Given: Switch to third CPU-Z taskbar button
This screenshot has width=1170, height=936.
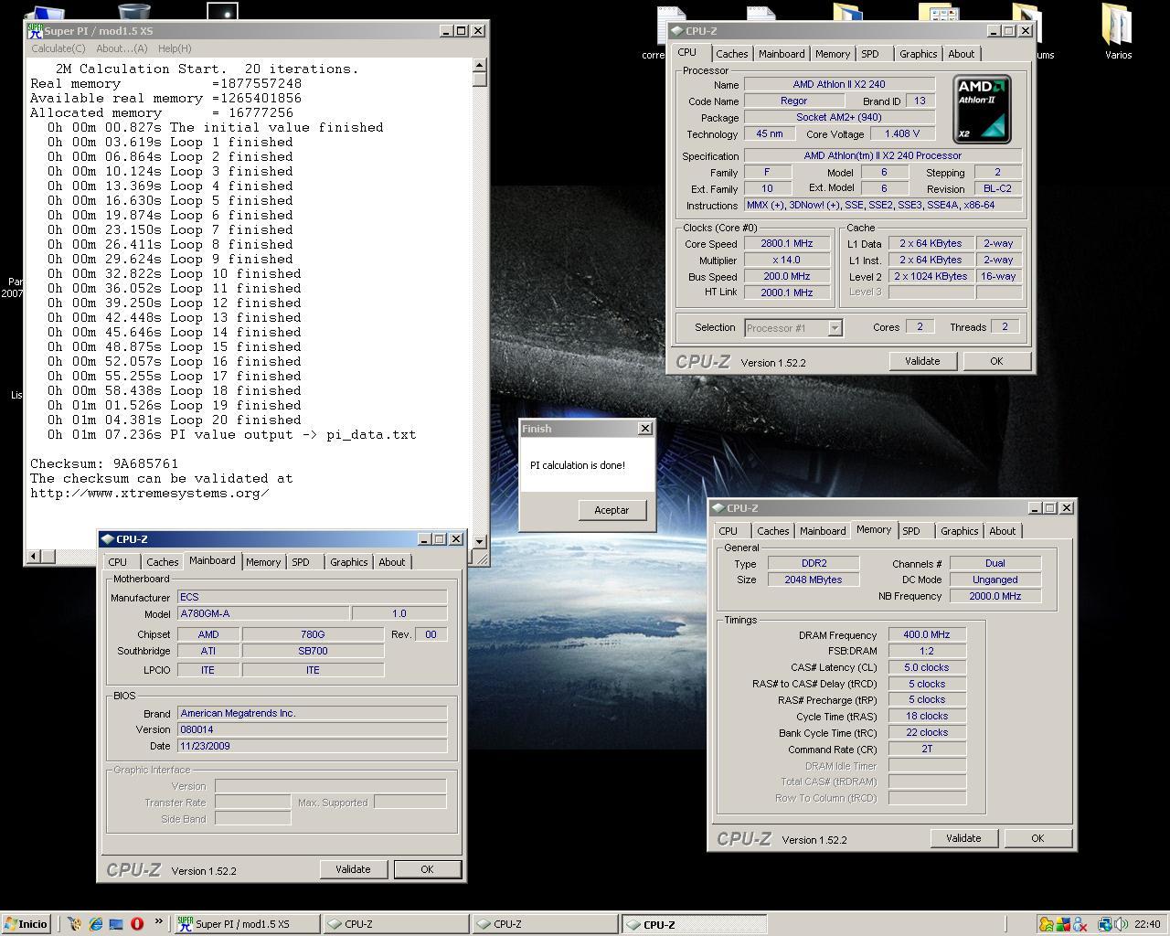Looking at the screenshot, I should coord(695,924).
